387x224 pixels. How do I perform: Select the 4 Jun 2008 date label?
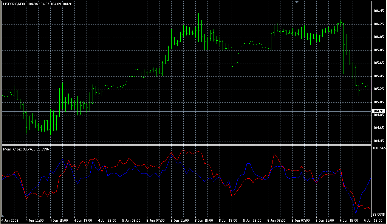pos(11,220)
